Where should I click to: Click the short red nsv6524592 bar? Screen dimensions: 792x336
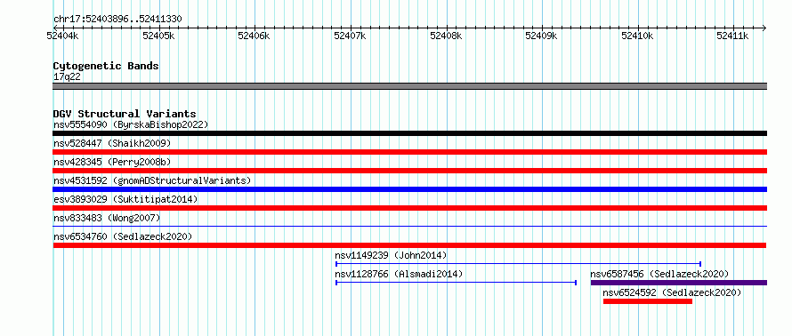[648, 301]
